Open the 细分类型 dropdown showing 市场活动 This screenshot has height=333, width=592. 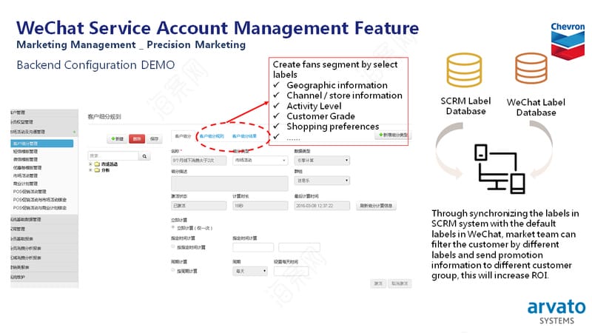260,161
